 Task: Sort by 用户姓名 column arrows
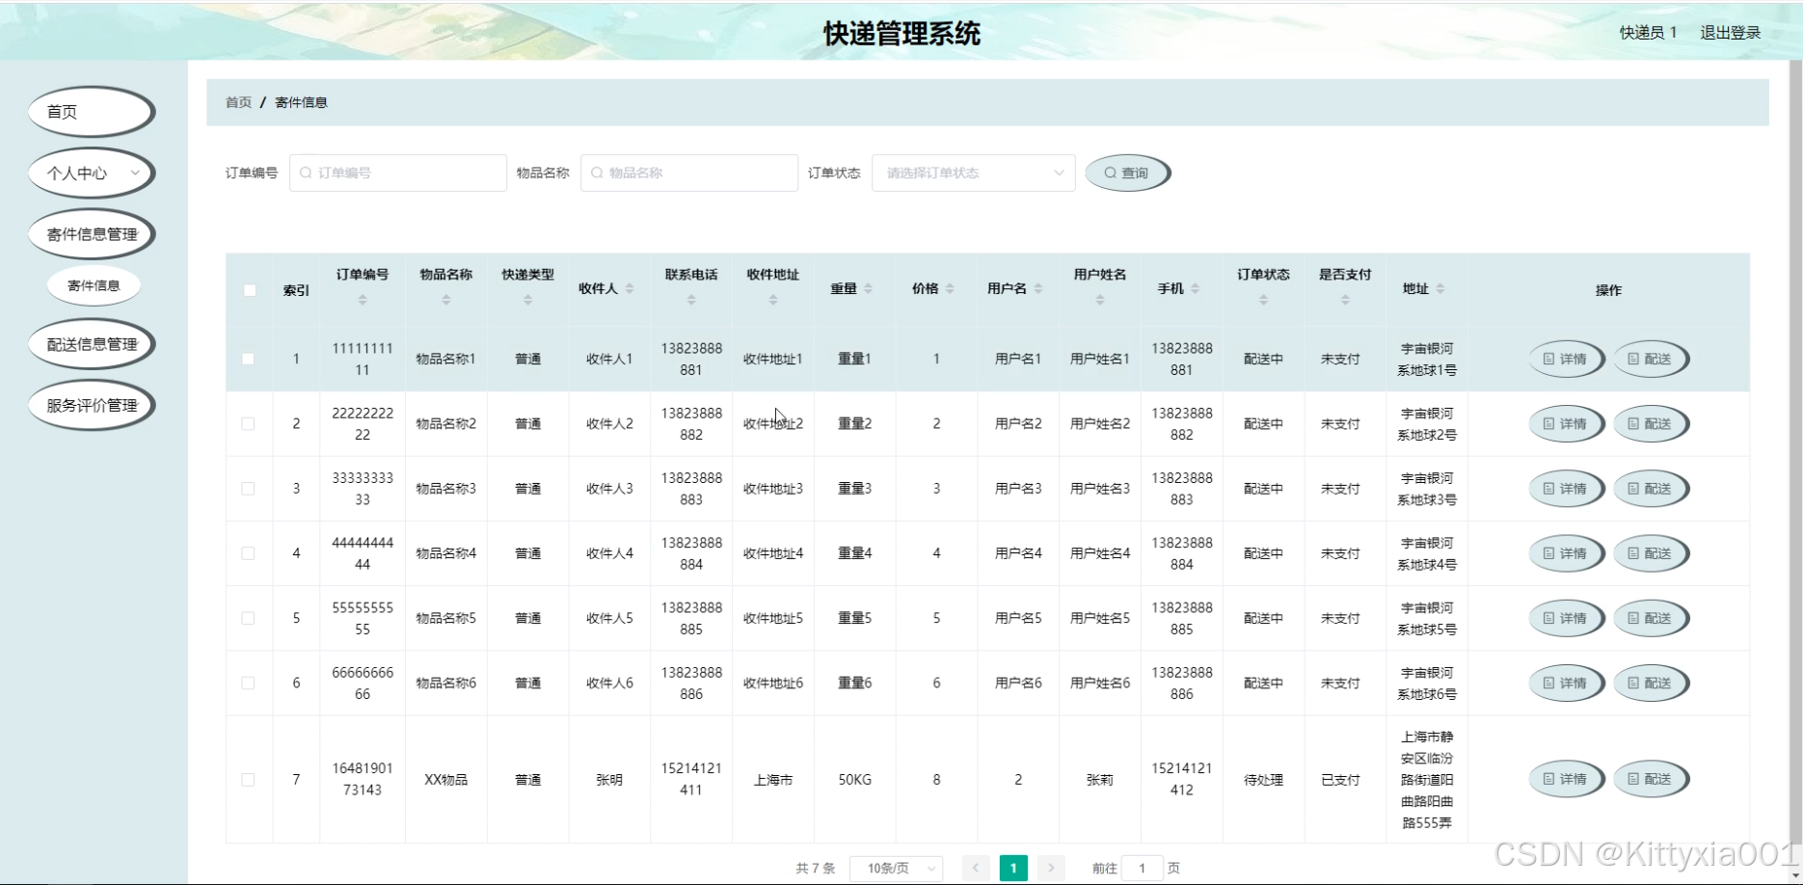click(1100, 300)
